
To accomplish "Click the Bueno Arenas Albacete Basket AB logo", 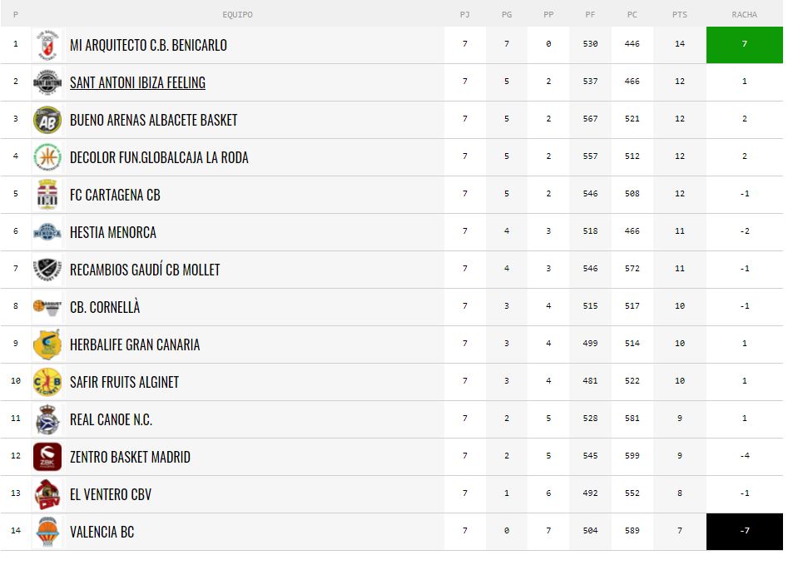I will coord(47,120).
